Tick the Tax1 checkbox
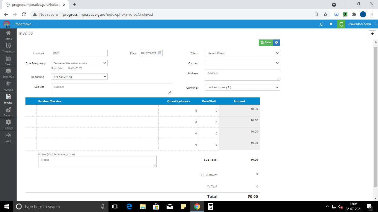 (x=208, y=187)
